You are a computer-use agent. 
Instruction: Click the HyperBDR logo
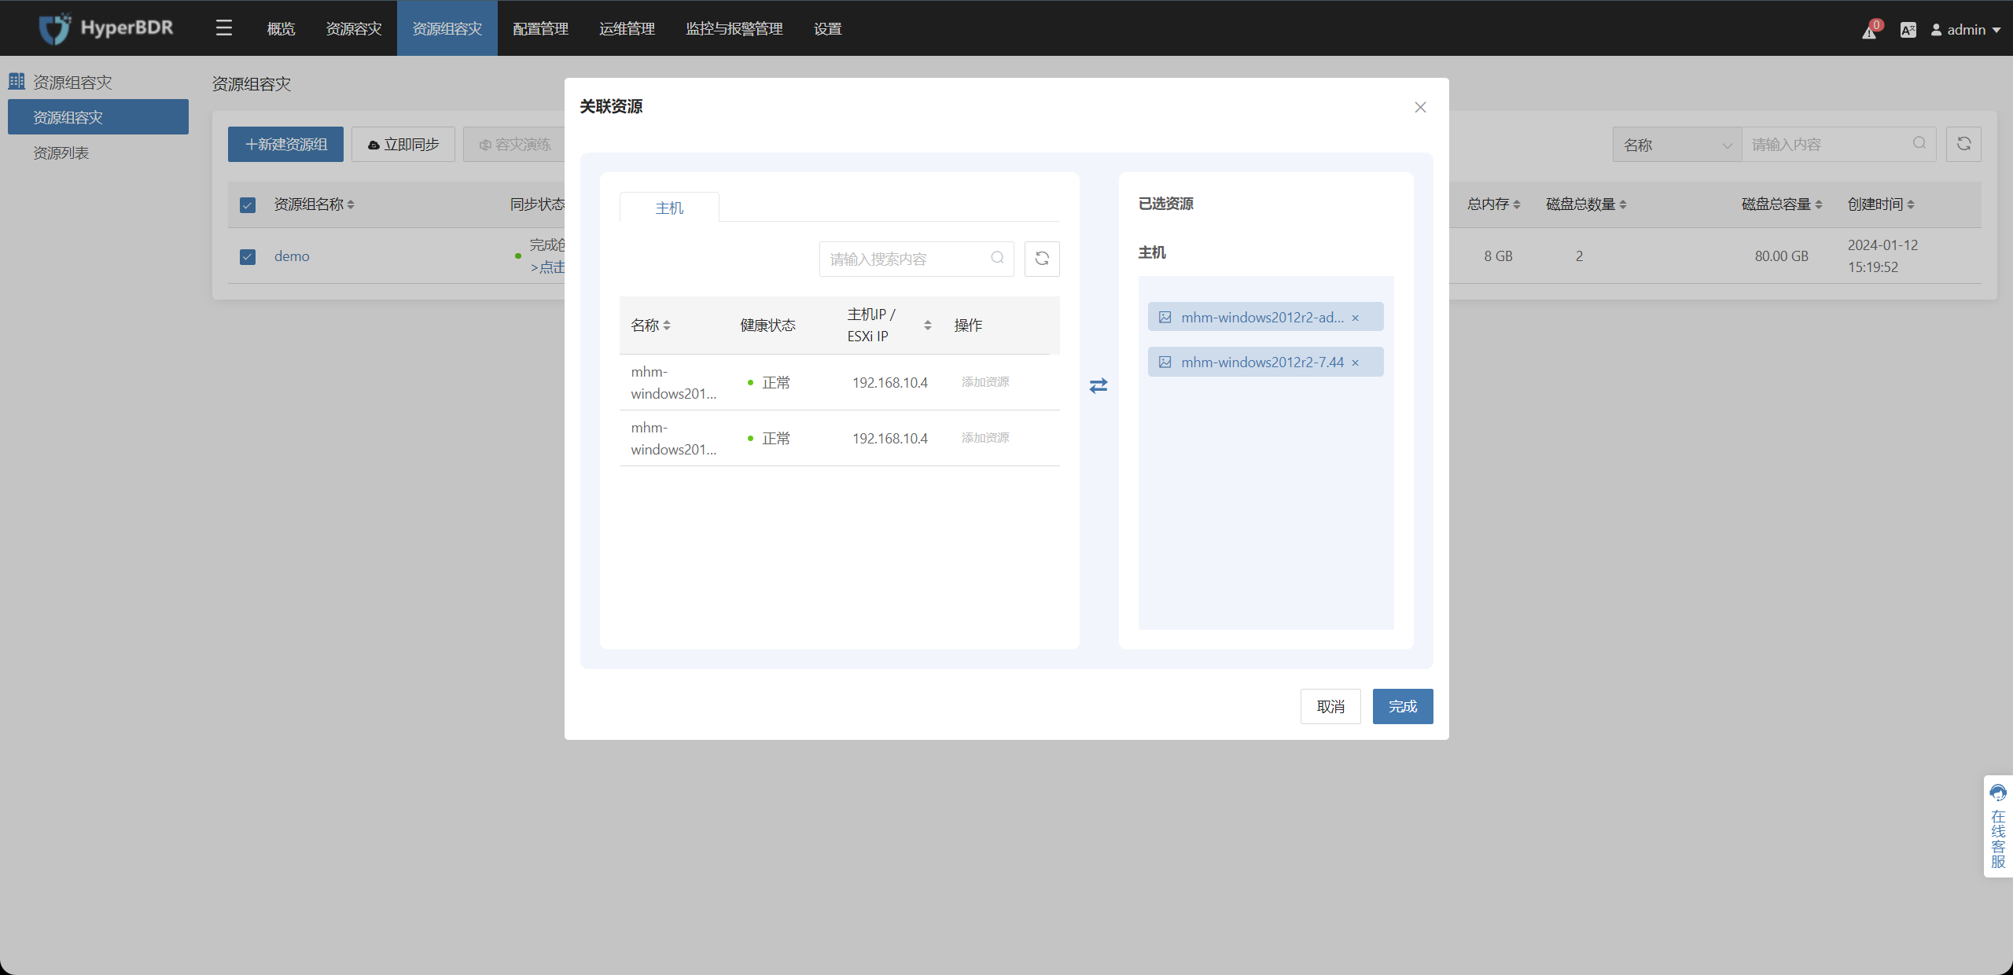(x=106, y=28)
